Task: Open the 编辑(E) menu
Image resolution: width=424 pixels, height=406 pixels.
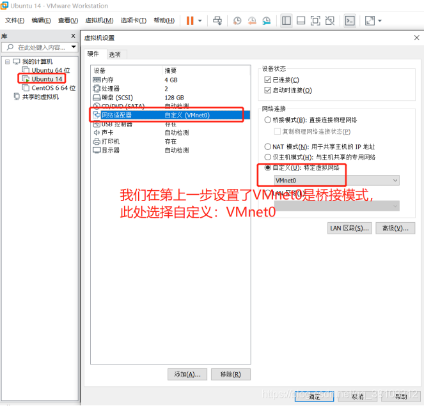Action: (x=41, y=20)
